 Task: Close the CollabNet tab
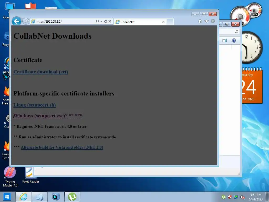click(x=163, y=22)
